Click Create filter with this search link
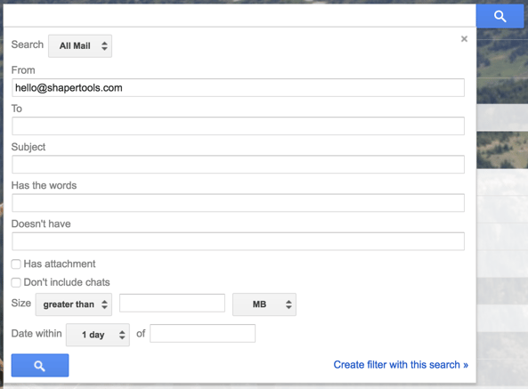Image resolution: width=528 pixels, height=389 pixels. [x=401, y=365]
